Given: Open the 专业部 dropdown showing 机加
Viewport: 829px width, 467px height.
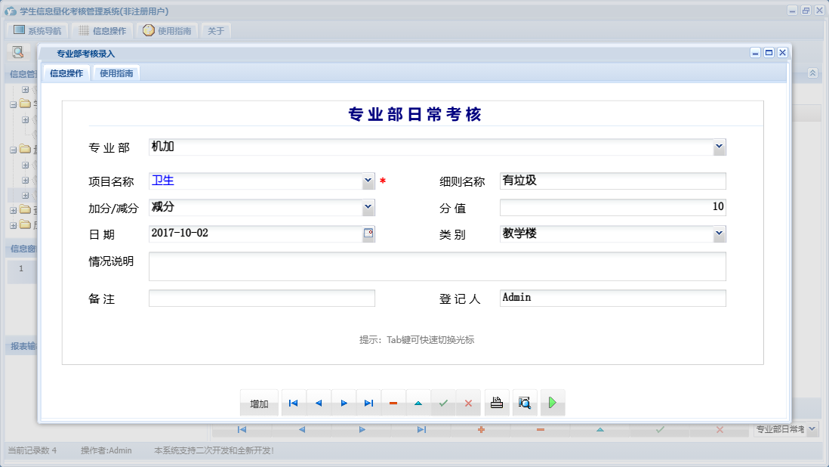Looking at the screenshot, I should tap(719, 147).
